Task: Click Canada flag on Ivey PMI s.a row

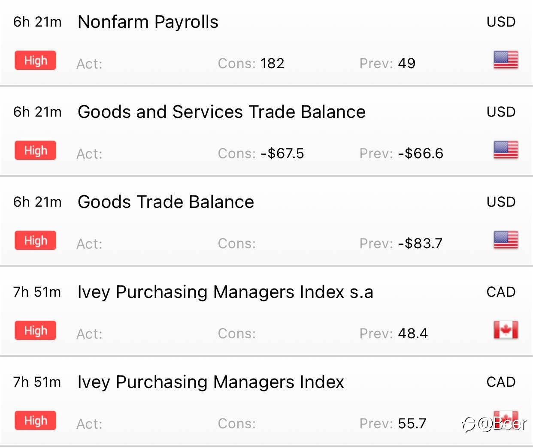Action: [x=506, y=330]
